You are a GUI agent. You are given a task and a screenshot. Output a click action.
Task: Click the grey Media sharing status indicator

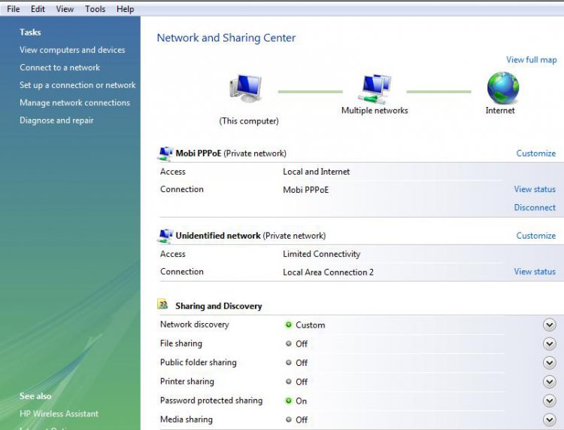(x=289, y=419)
